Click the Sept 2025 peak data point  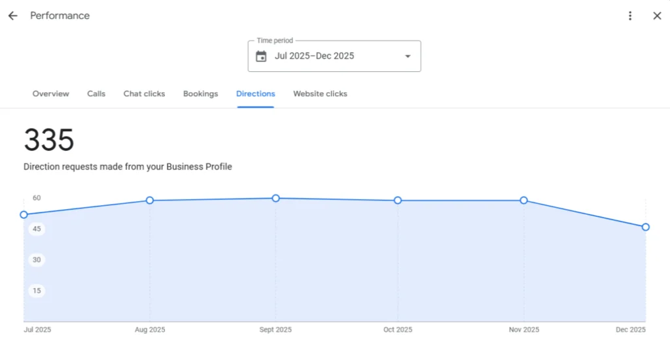coord(275,198)
